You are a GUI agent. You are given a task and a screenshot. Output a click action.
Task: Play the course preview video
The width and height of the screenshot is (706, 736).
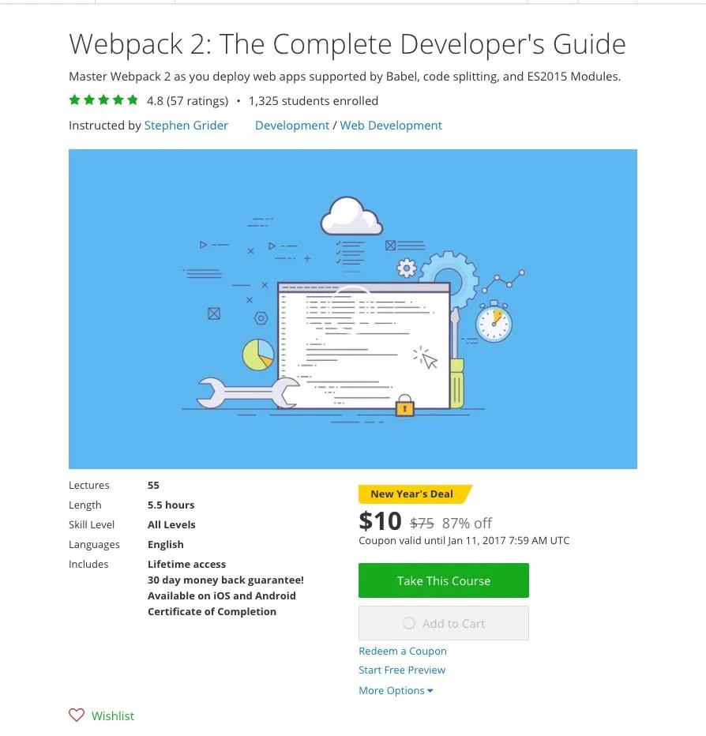[352, 309]
